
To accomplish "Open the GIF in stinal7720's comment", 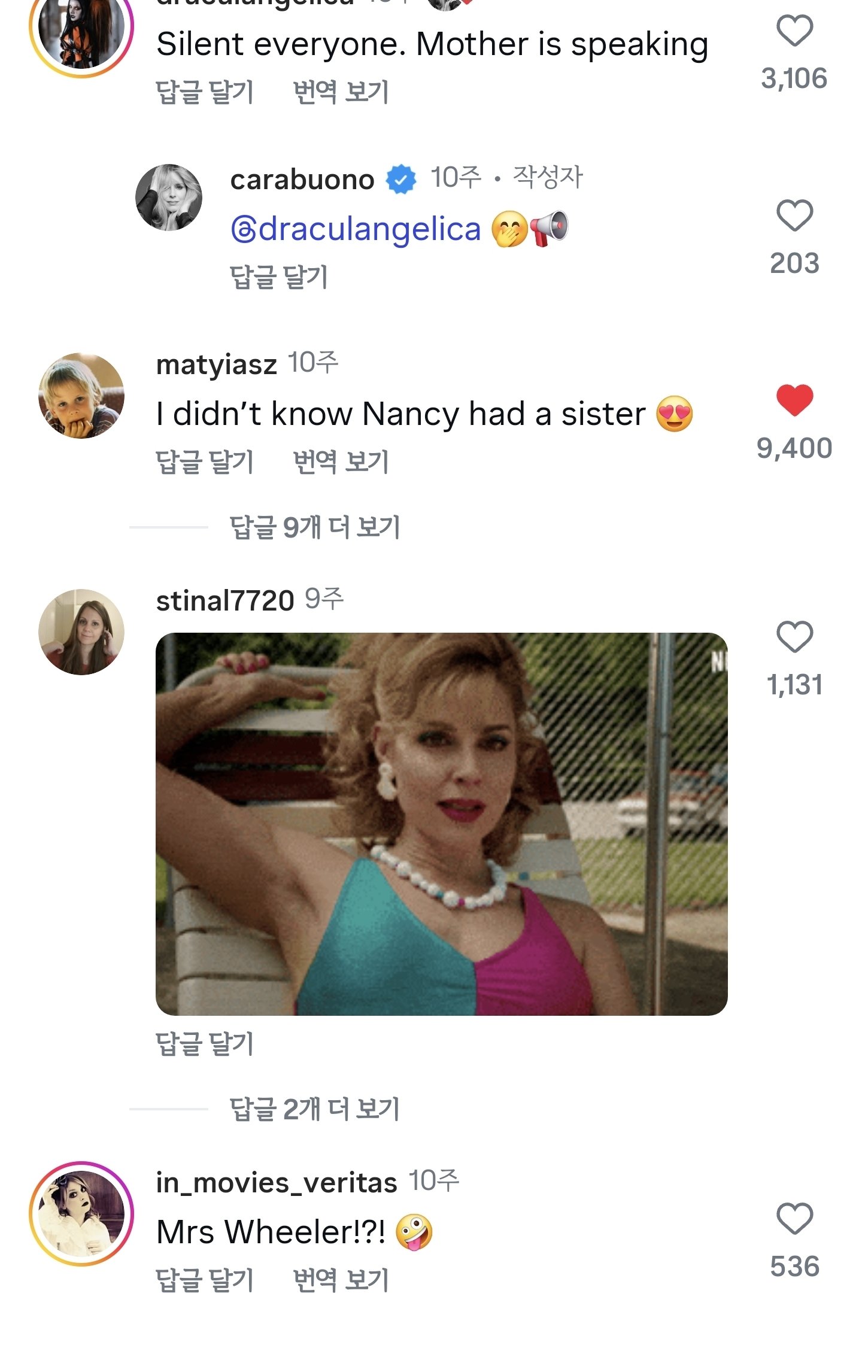I will pyautogui.click(x=442, y=824).
